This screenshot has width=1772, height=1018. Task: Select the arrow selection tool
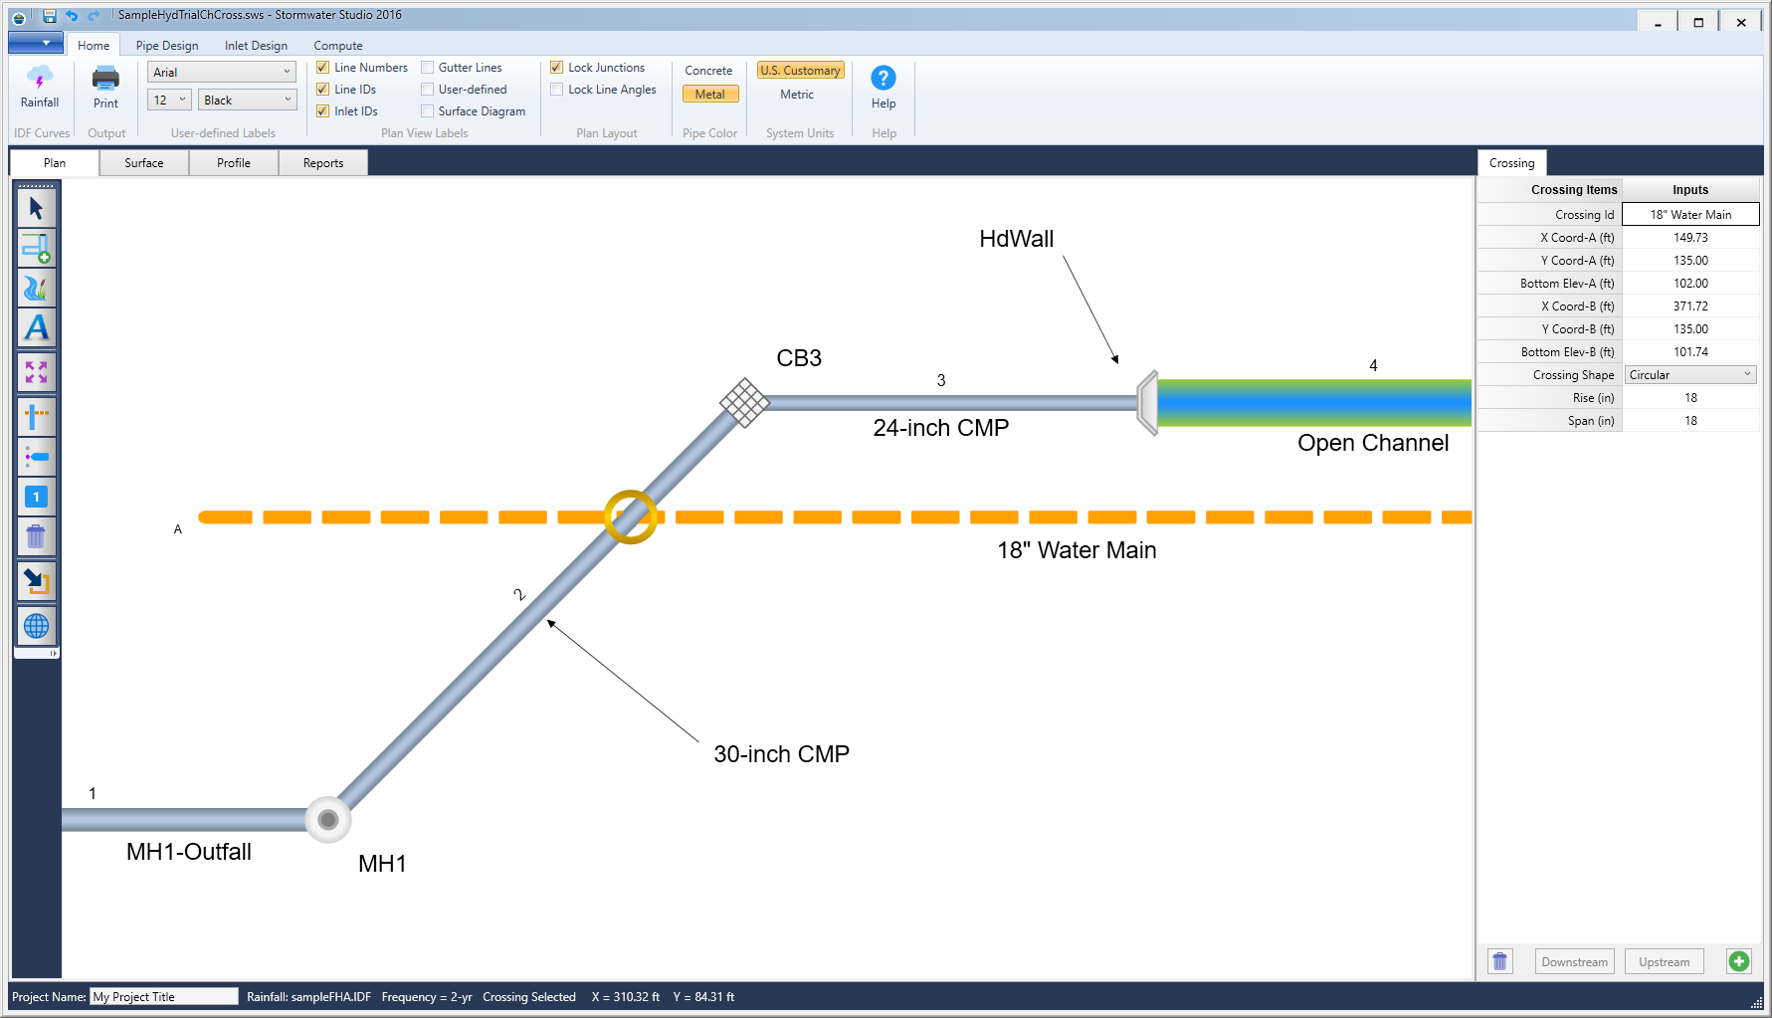click(x=36, y=207)
